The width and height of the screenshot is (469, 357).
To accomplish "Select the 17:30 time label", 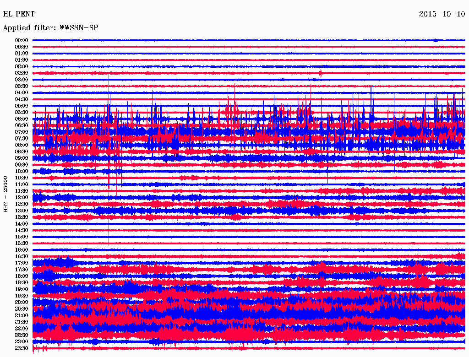I will click(22, 270).
